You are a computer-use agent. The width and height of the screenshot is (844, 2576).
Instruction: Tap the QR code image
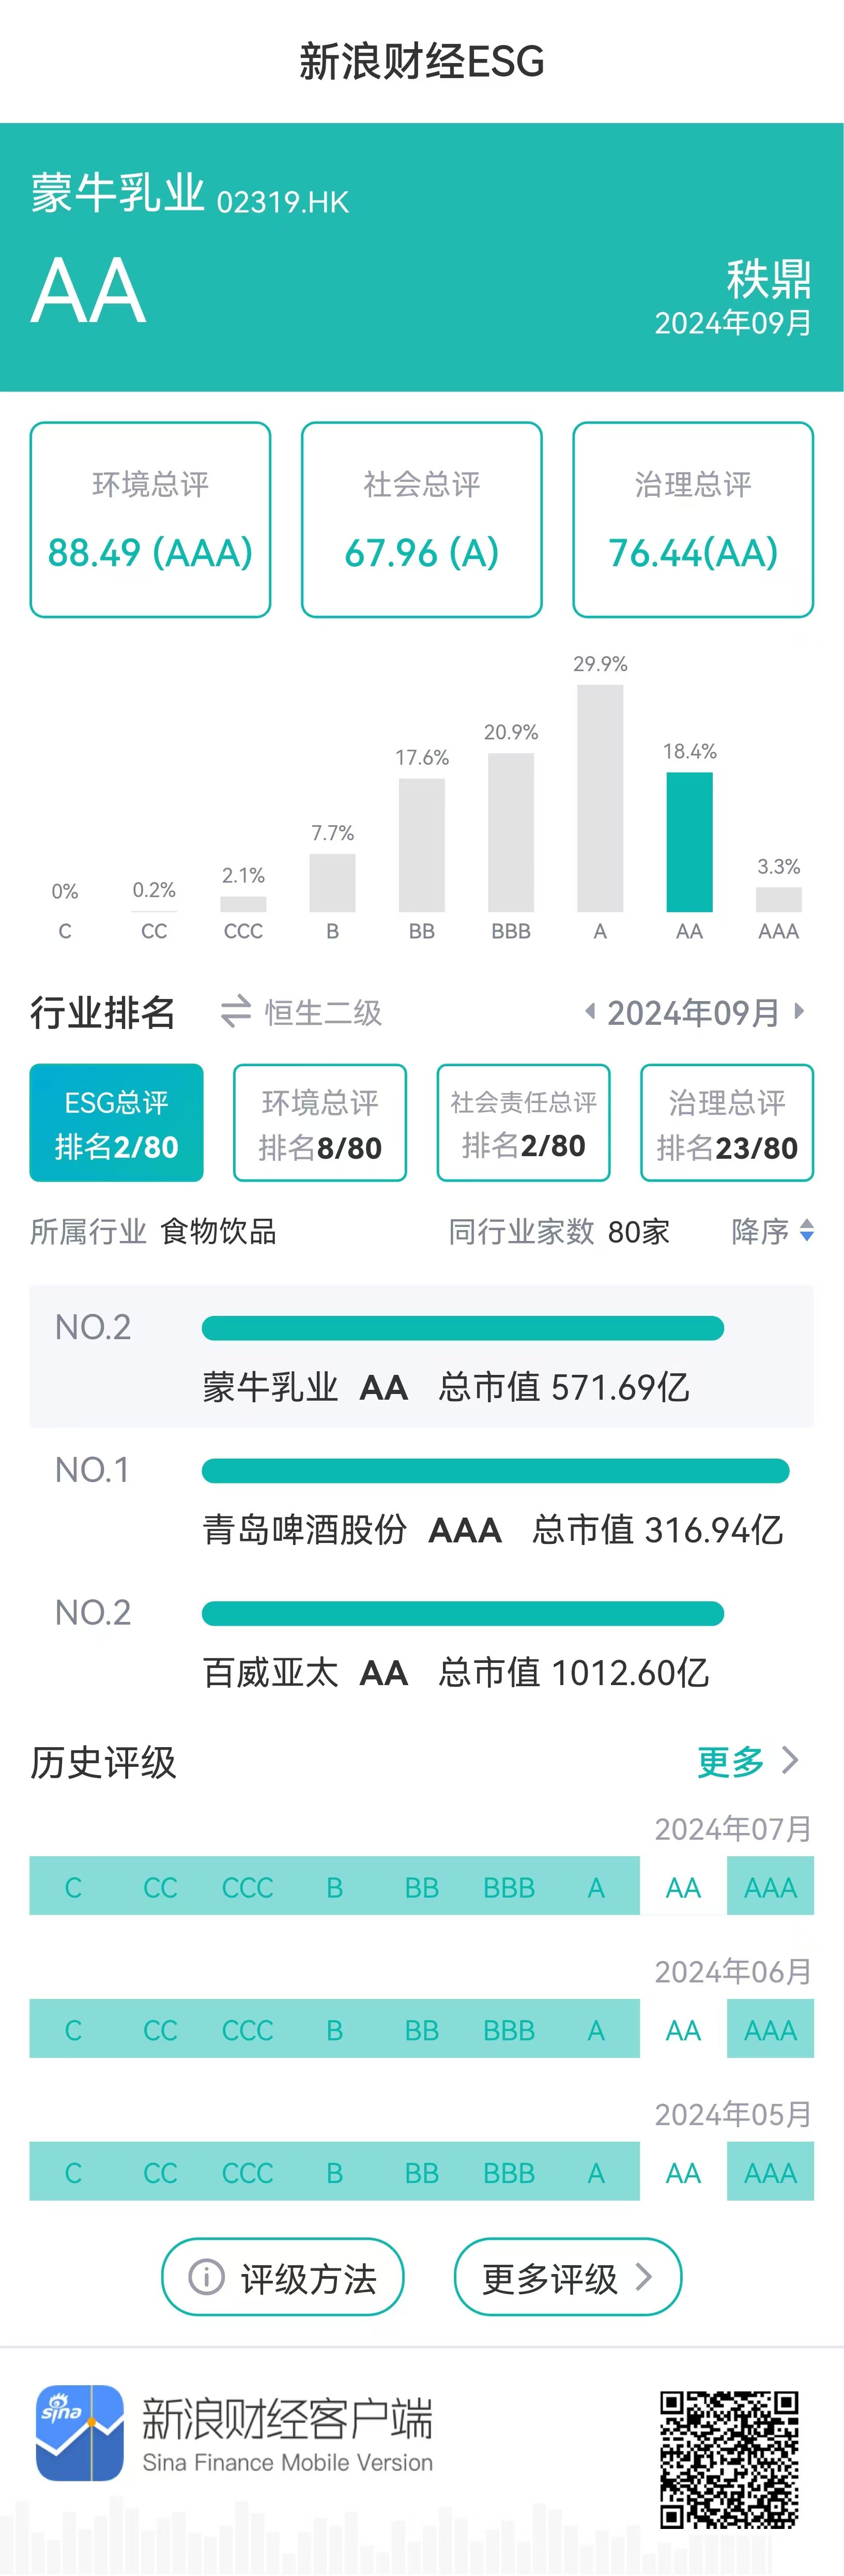(729, 2460)
